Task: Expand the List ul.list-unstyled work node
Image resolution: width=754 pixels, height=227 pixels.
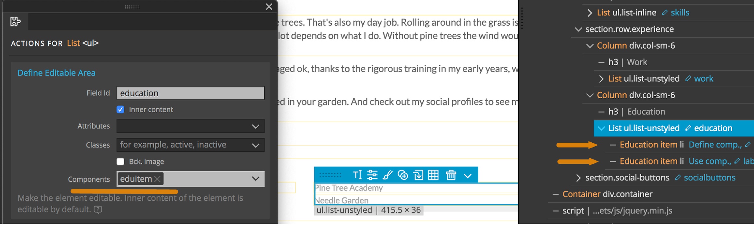Action: coord(601,79)
